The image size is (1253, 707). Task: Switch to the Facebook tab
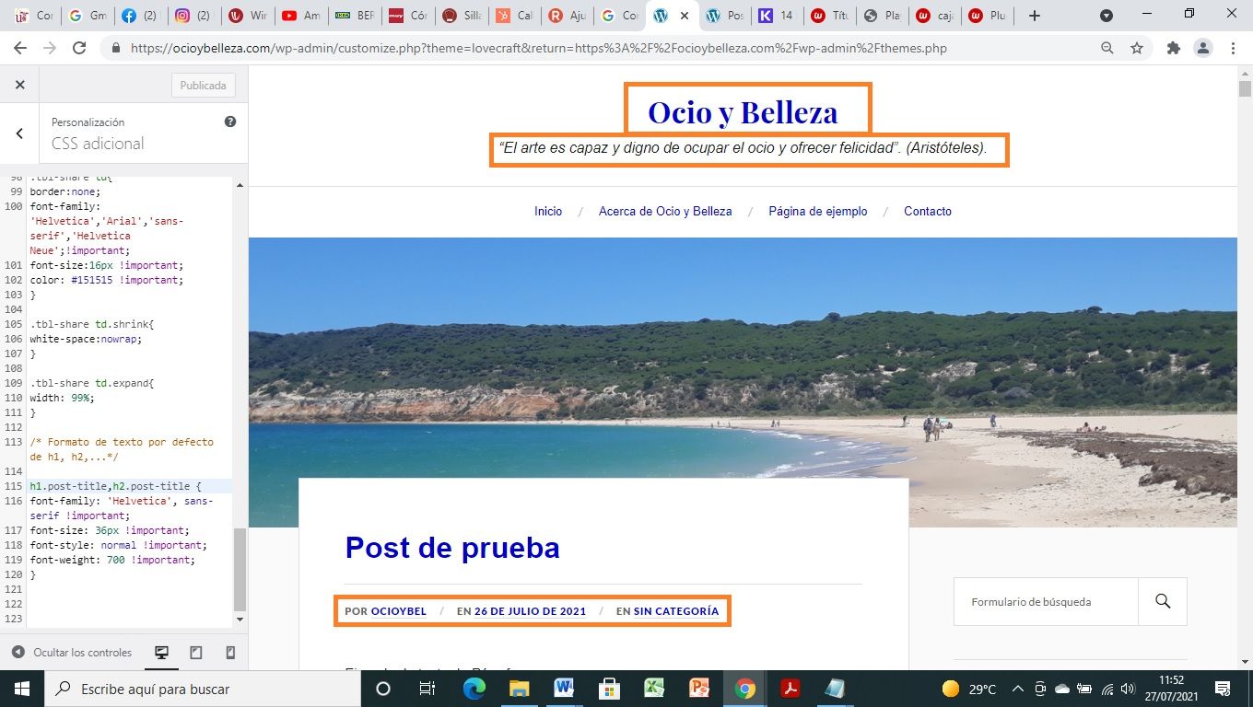click(x=140, y=16)
